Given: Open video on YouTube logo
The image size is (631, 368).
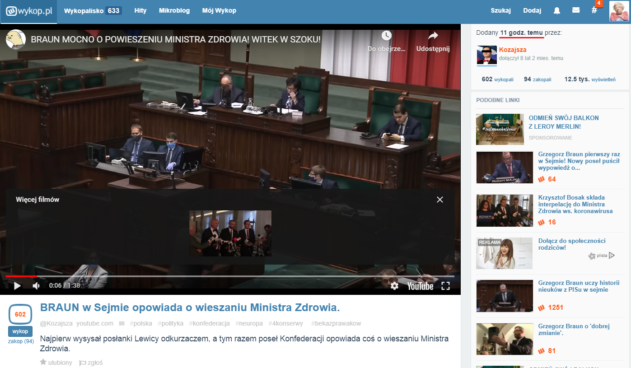Looking at the screenshot, I should click(420, 286).
